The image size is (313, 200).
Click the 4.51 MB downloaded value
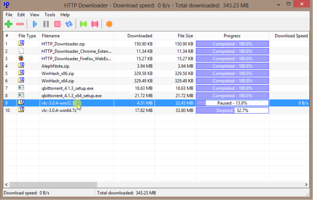coord(145,103)
